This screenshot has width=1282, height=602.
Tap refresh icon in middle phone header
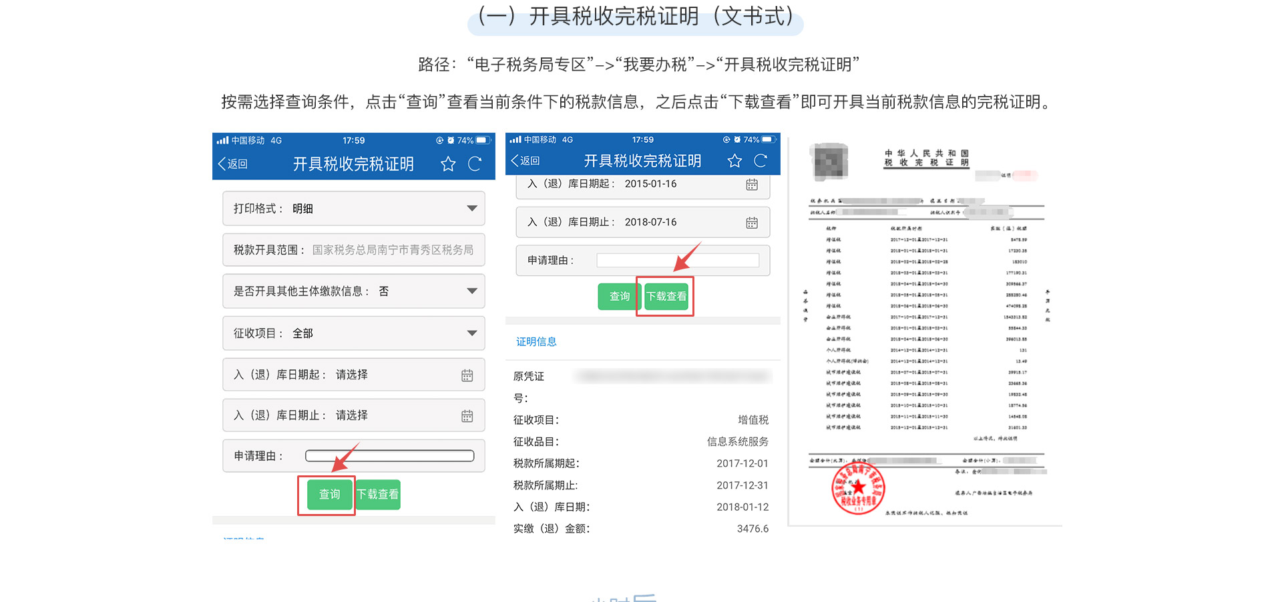[761, 161]
